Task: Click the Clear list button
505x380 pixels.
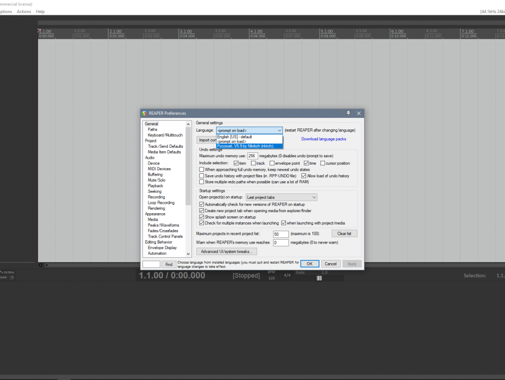Action: pos(344,234)
